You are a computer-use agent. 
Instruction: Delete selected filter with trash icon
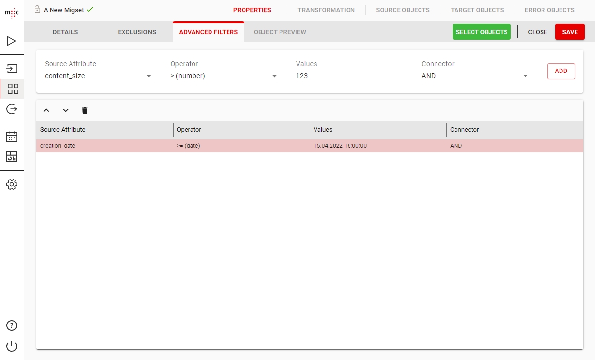coord(85,110)
